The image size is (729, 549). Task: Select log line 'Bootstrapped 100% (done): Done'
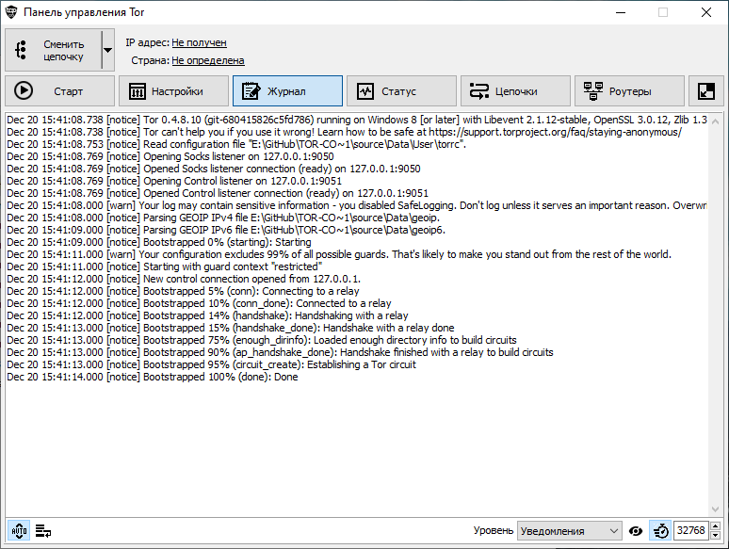point(153,377)
